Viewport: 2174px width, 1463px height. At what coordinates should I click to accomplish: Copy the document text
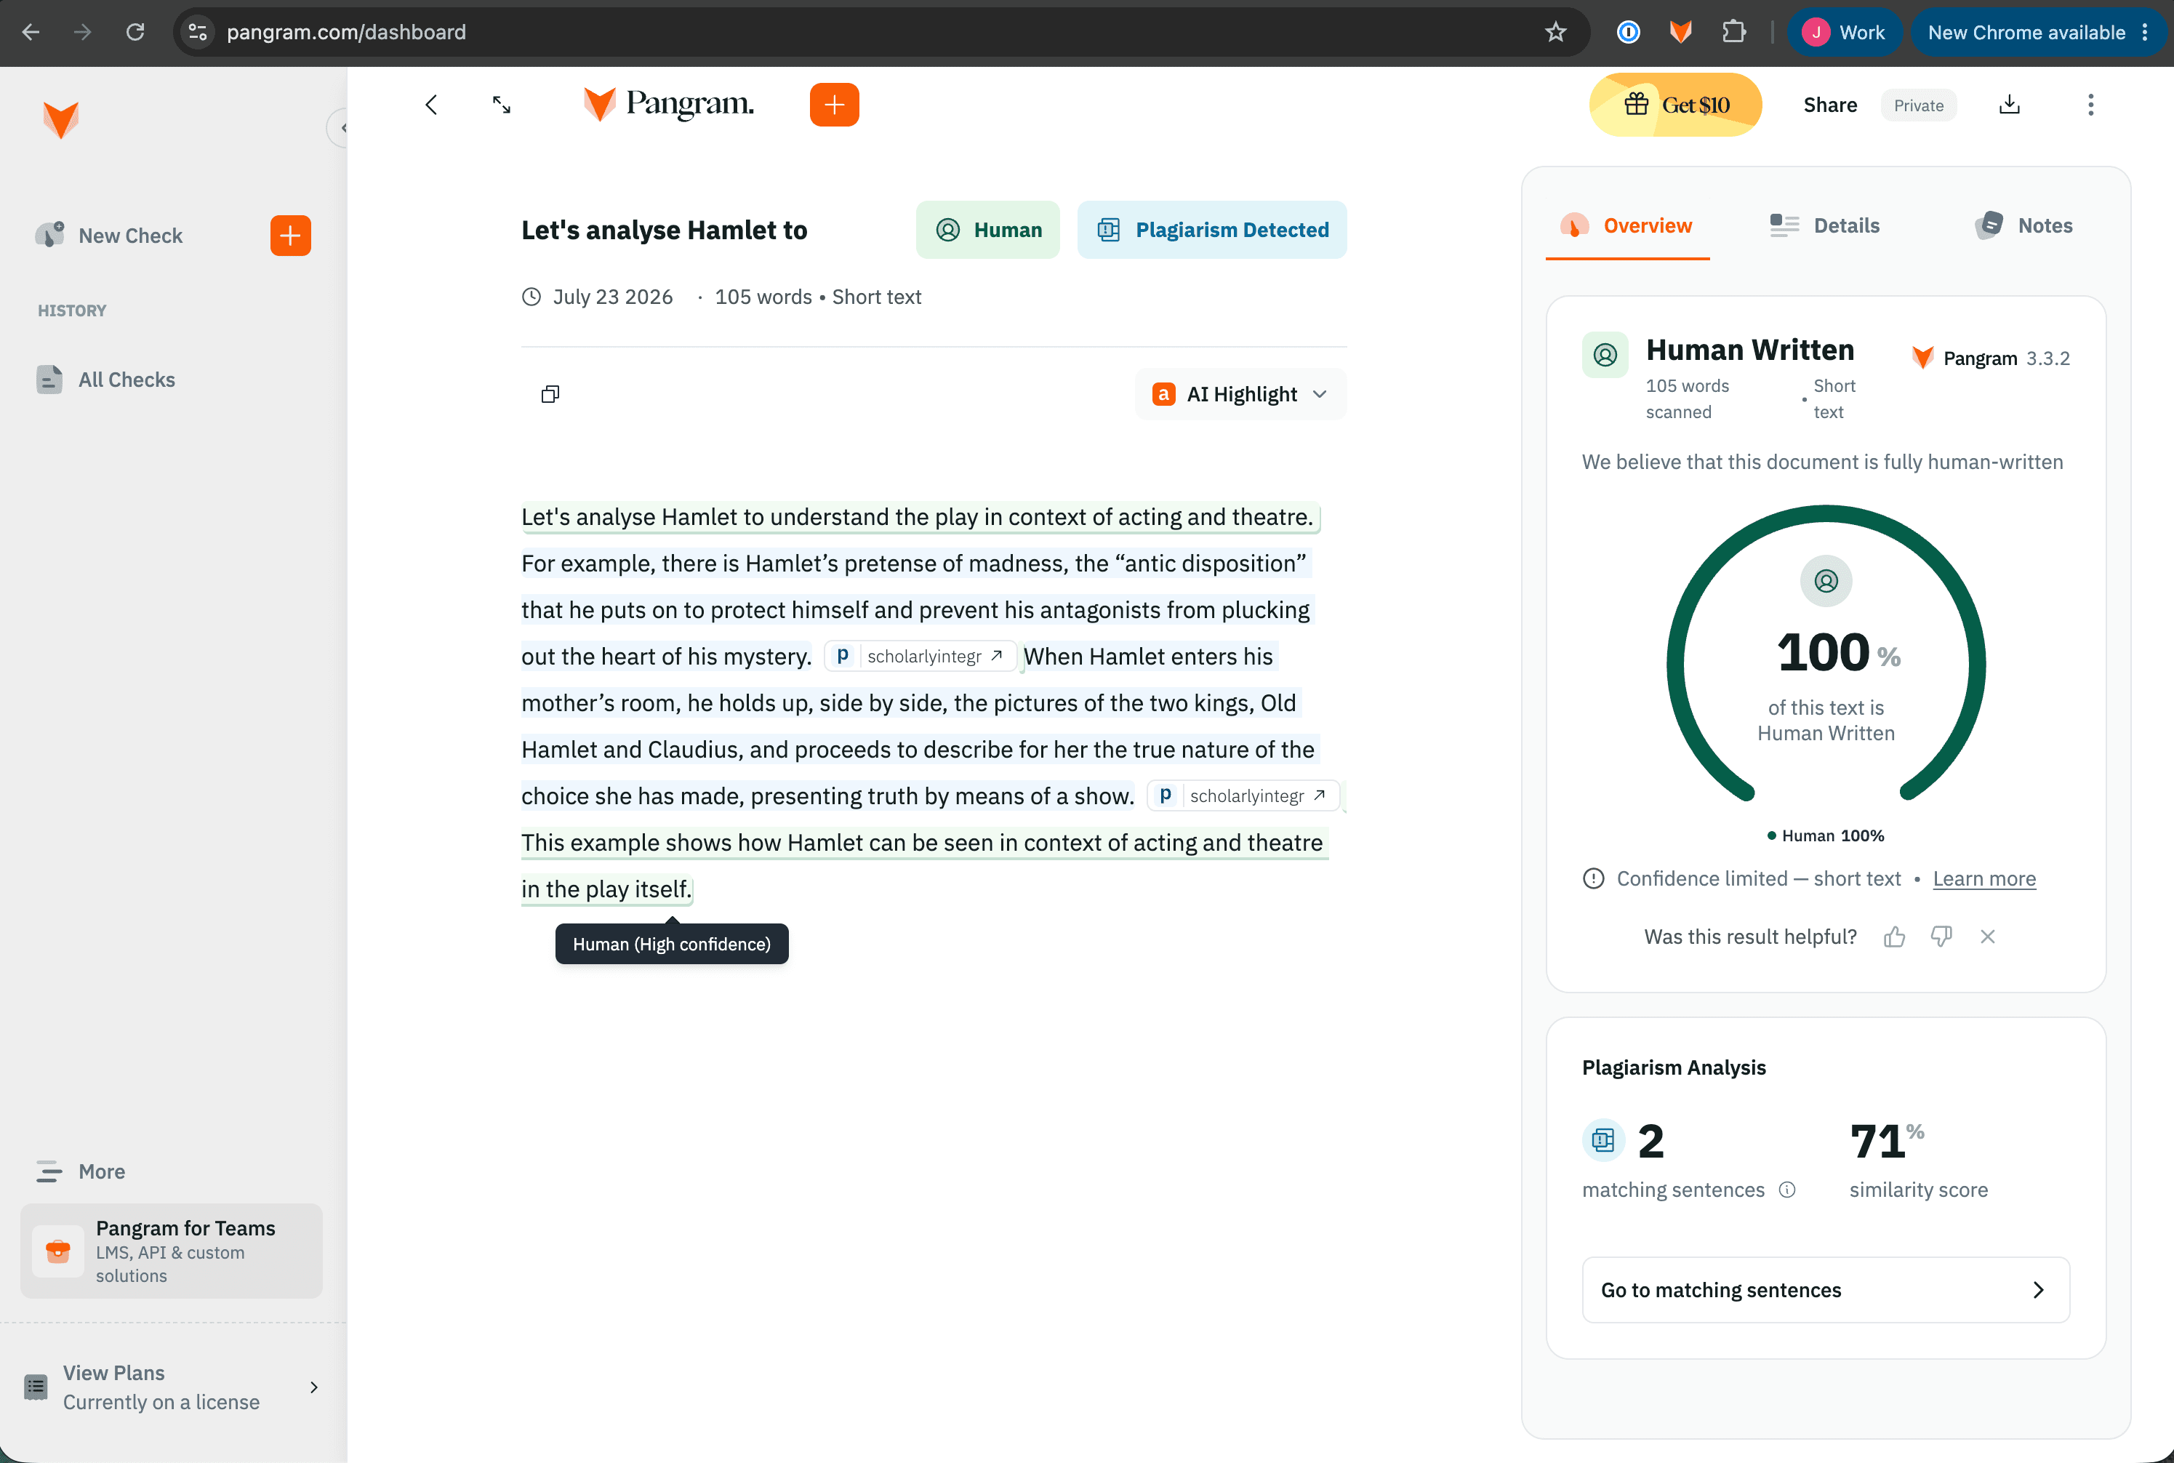[x=550, y=395]
